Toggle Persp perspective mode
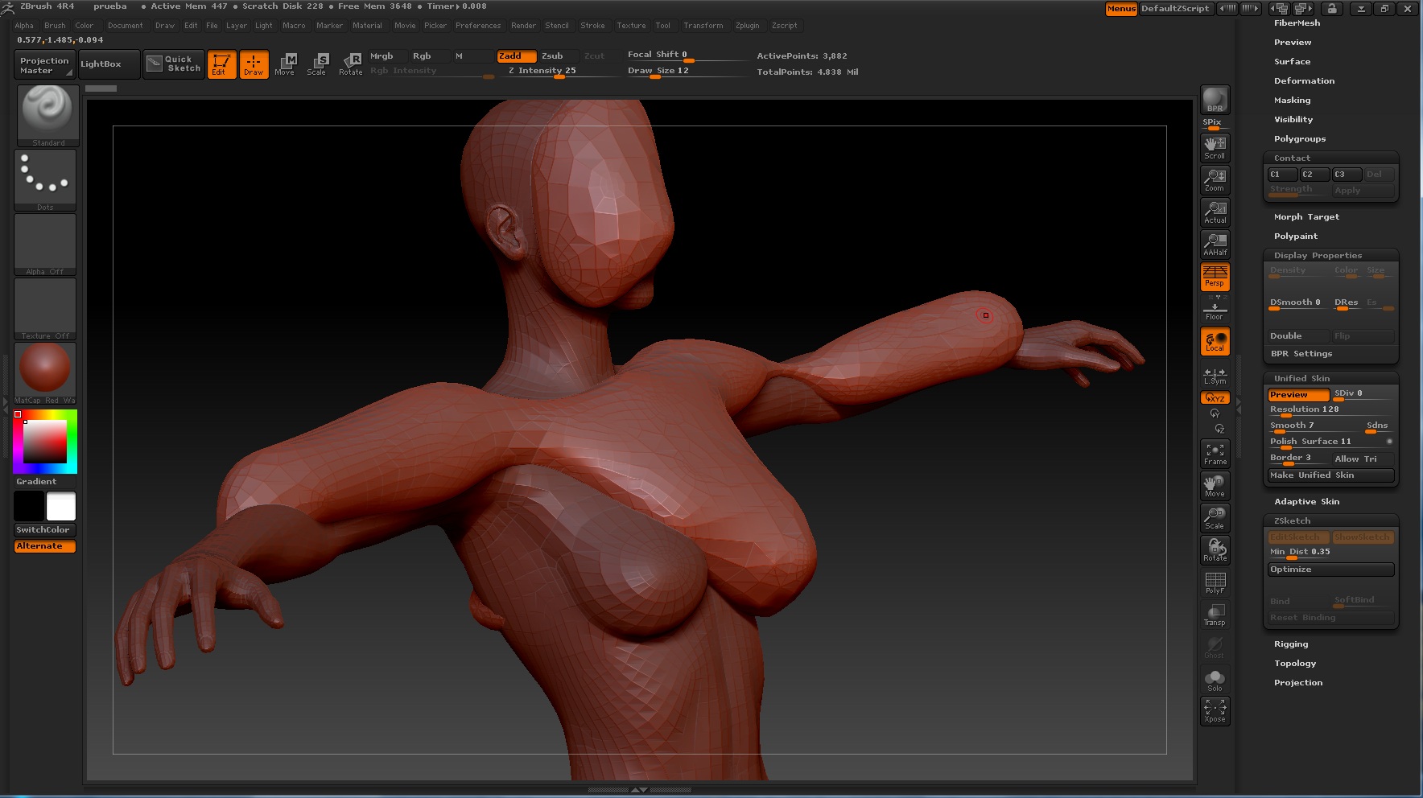This screenshot has width=1423, height=798. click(1215, 277)
